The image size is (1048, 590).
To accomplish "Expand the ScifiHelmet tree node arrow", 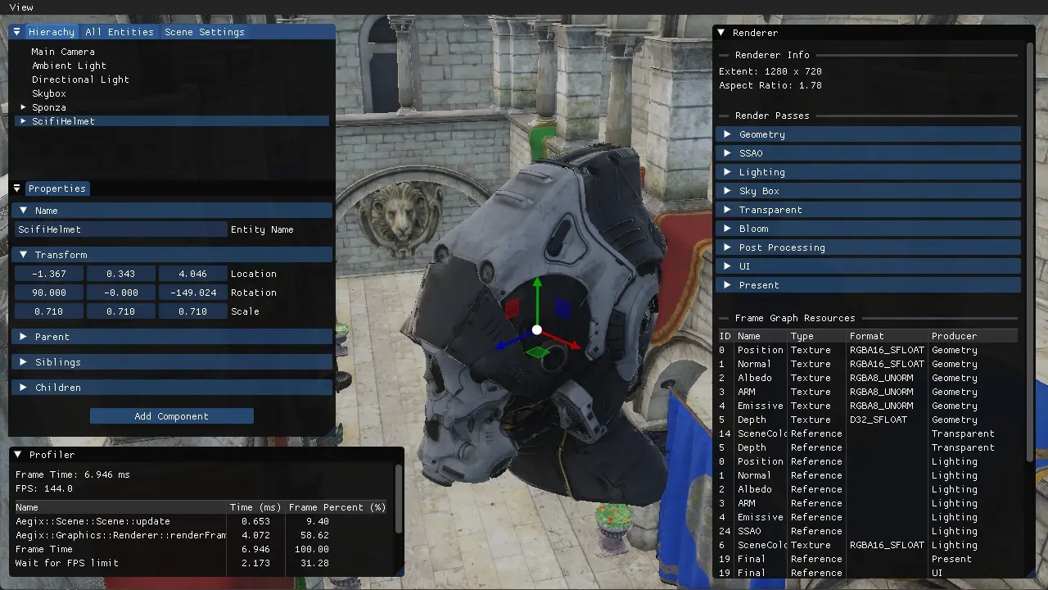I will pos(24,121).
